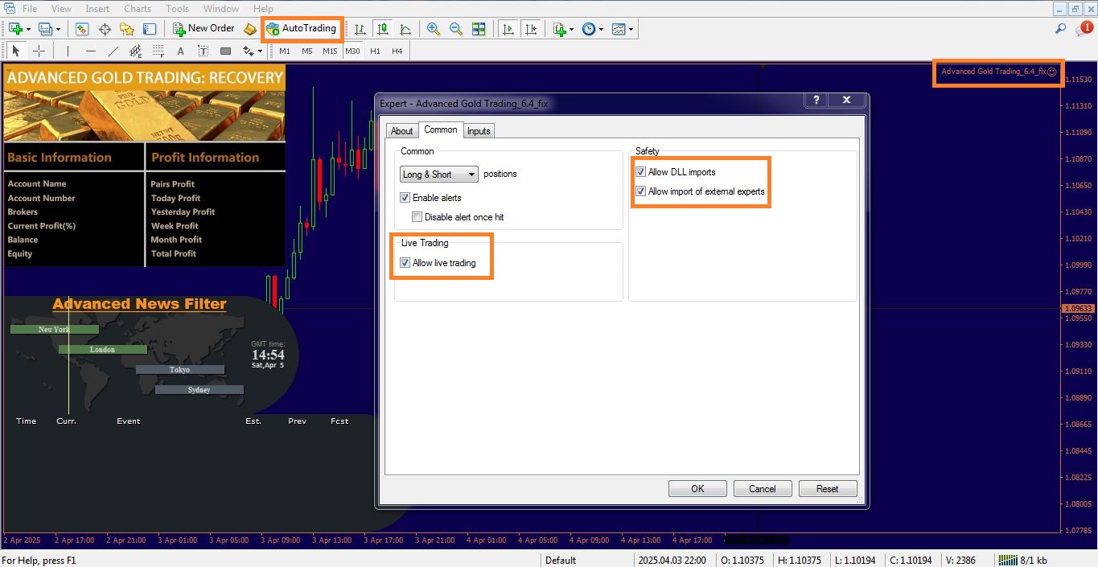This screenshot has height=567, width=1098.
Task: Tile chart windows icon
Action: 479,29
